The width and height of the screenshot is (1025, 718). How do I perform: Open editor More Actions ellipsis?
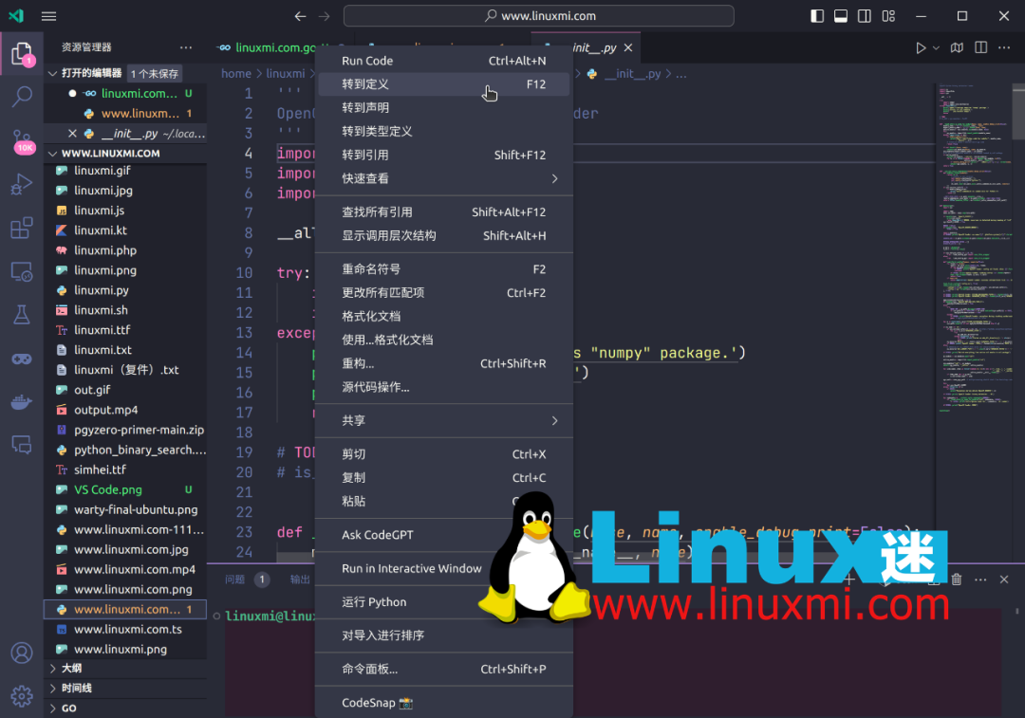1005,47
